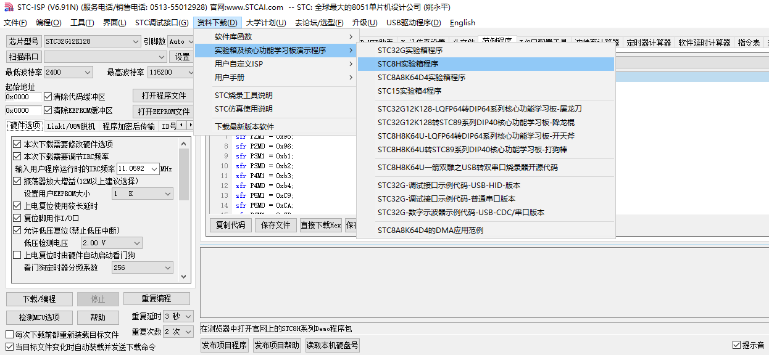Select the 屠龙刀 learning board entry

pos(486,109)
